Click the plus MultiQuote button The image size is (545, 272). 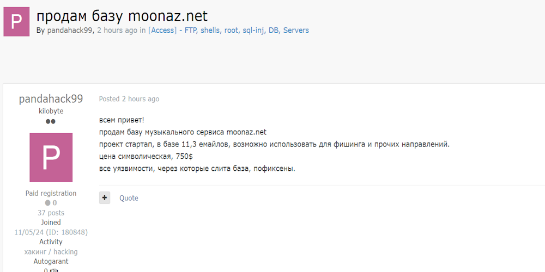105,197
